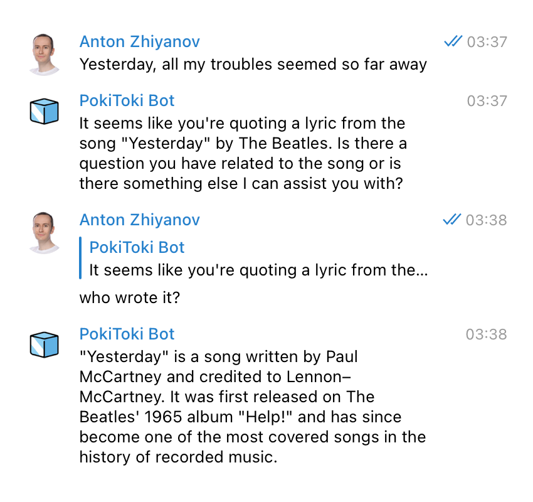Jump to quoted PokiToki Bot reply preview

pos(253,258)
